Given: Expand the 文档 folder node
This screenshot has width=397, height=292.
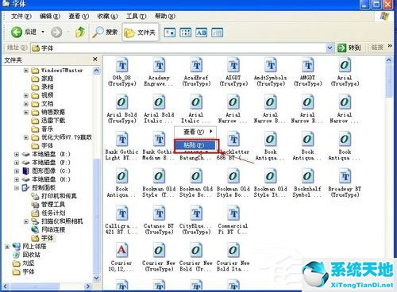Looking at the screenshot, I should tap(26, 104).
